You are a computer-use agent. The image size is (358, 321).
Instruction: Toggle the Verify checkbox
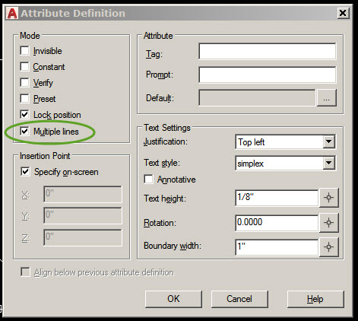[x=24, y=82]
